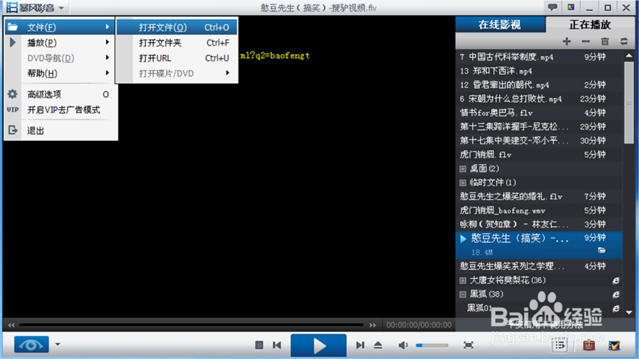
Task: Open the red toolbox icon
Action: (x=589, y=346)
